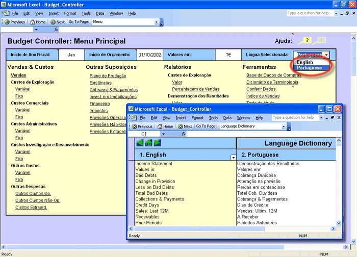Click the Valores em cell showing T€

tap(228, 55)
